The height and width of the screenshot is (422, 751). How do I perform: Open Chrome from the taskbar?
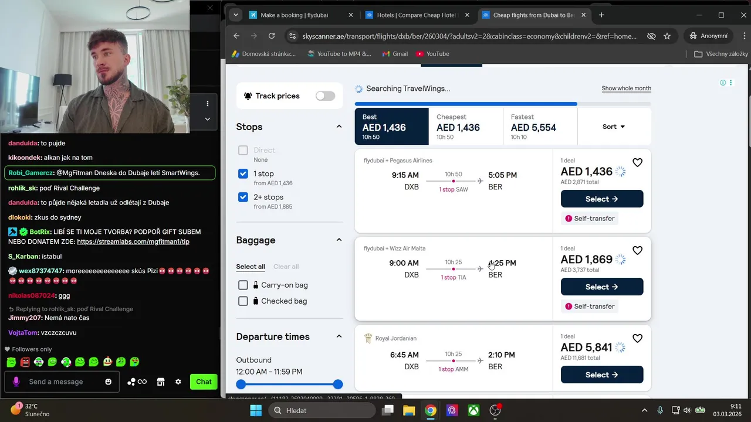click(x=431, y=410)
